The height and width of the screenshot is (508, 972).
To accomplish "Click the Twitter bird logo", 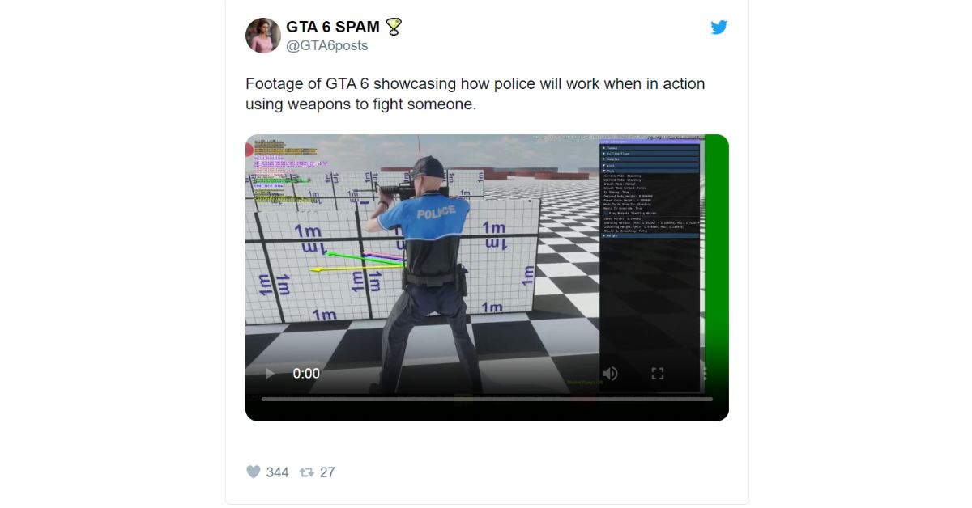I will pyautogui.click(x=719, y=28).
